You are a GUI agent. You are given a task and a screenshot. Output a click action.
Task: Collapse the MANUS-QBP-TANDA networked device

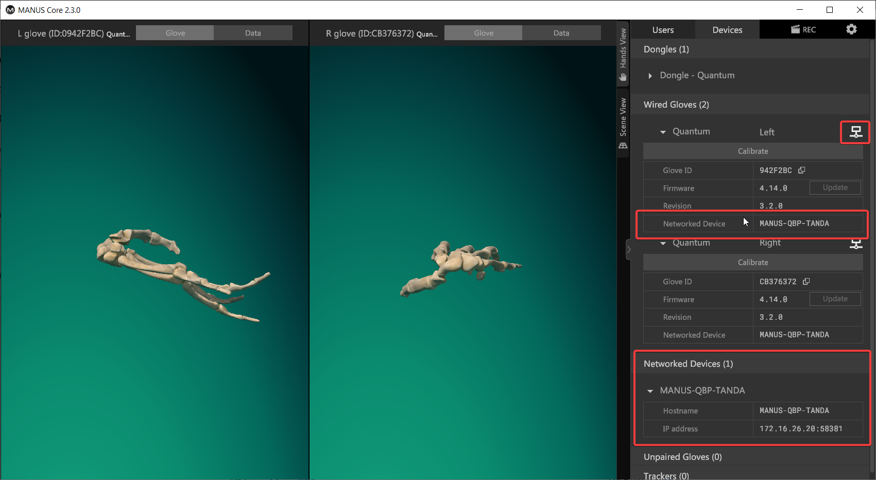click(x=650, y=391)
